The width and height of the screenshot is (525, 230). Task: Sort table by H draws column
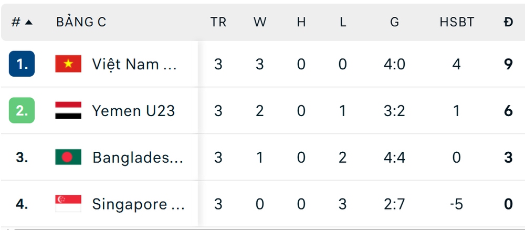(x=301, y=22)
